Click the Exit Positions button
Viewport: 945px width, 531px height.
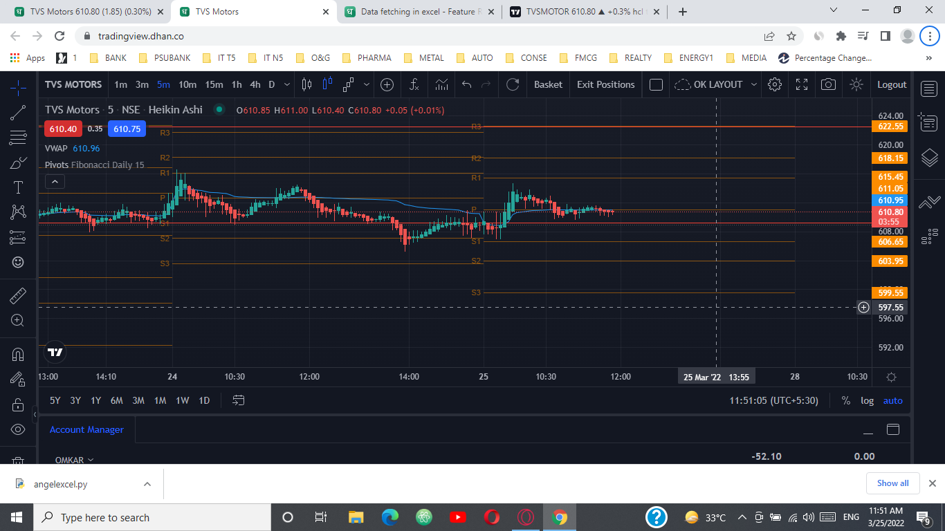606,84
